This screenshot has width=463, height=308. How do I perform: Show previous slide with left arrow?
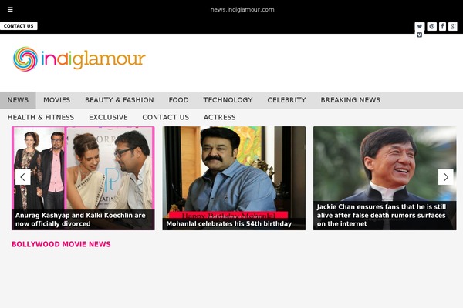[22, 177]
